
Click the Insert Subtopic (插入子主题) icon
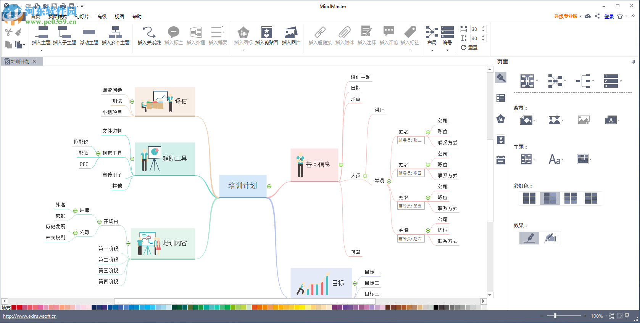pos(64,32)
